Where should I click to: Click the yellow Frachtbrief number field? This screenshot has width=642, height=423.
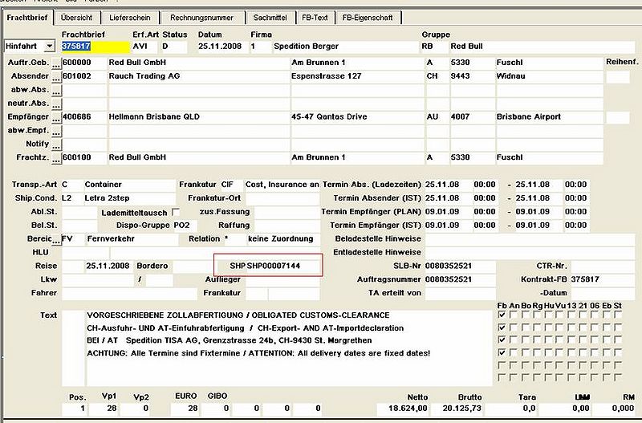pos(95,47)
